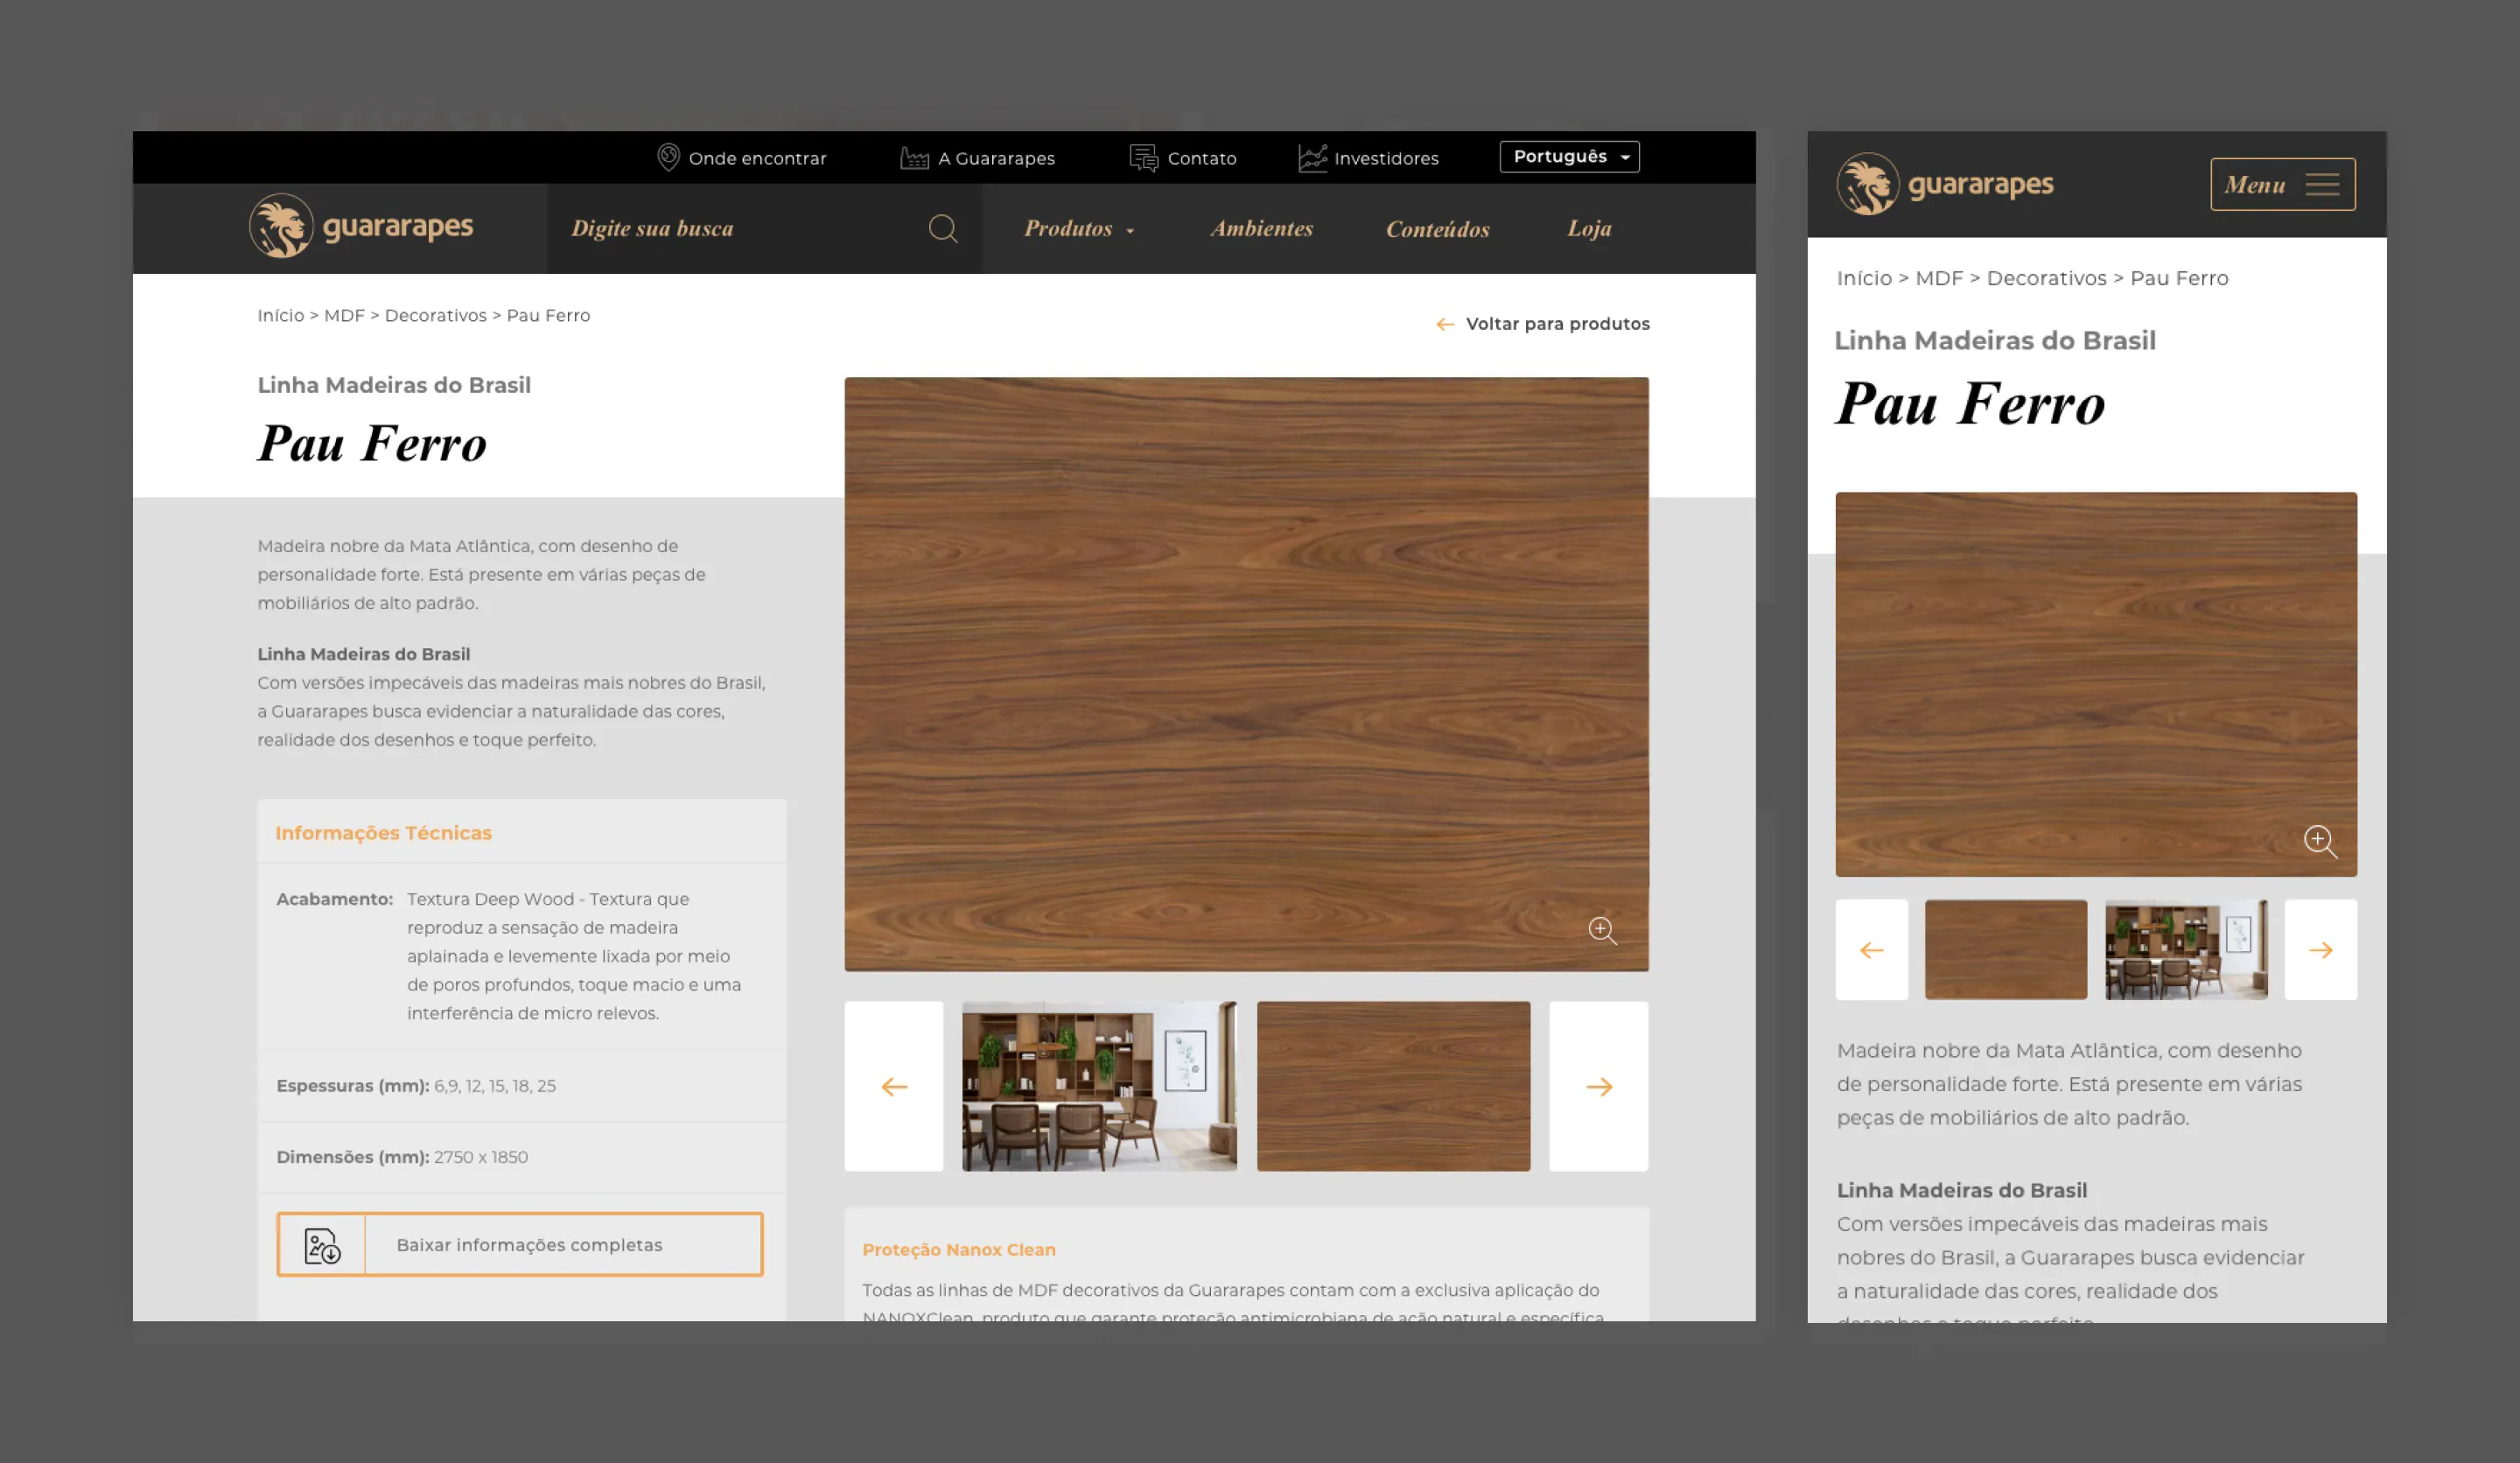Select the dining room thumbnail in desktop gallery

point(1099,1087)
